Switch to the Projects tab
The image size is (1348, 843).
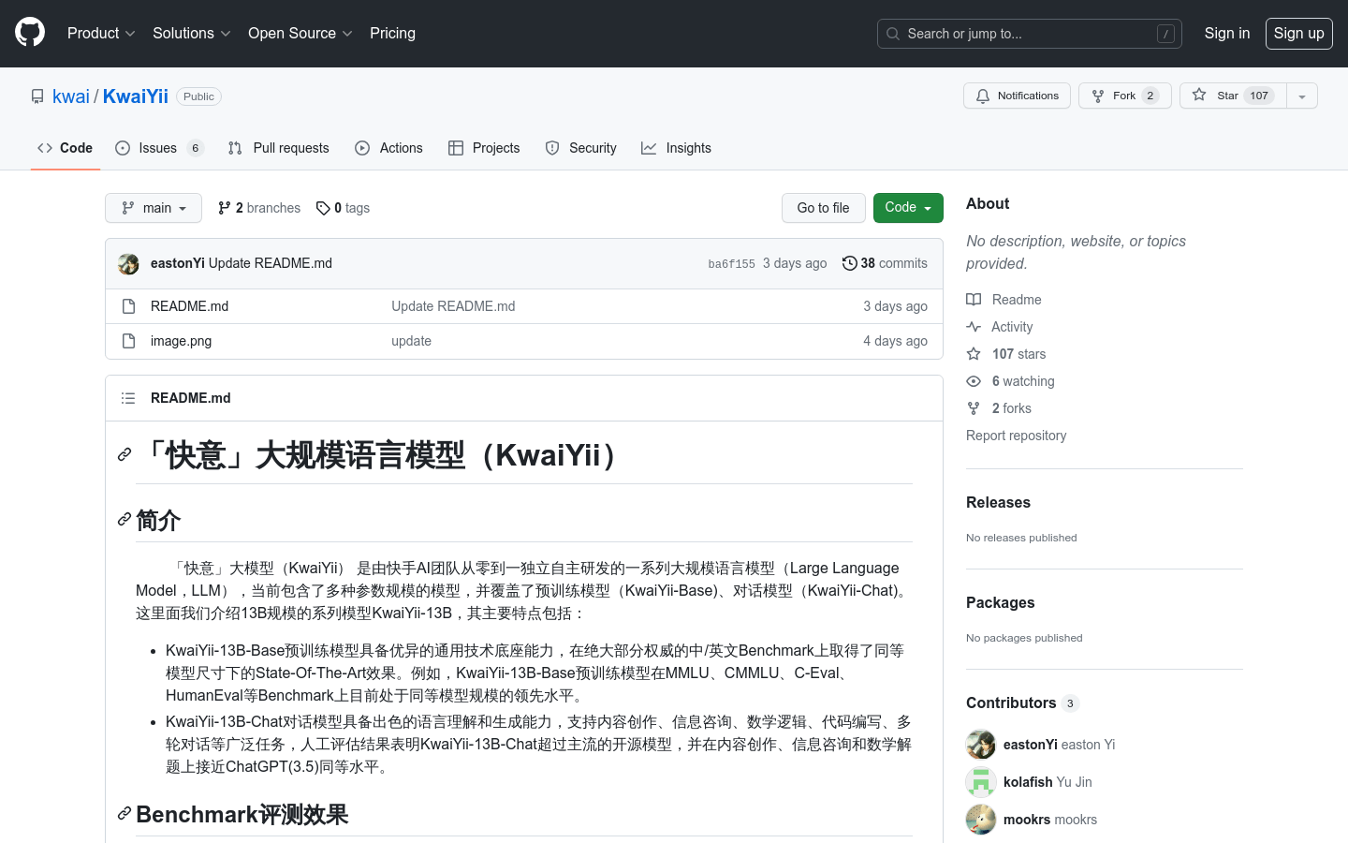484,148
